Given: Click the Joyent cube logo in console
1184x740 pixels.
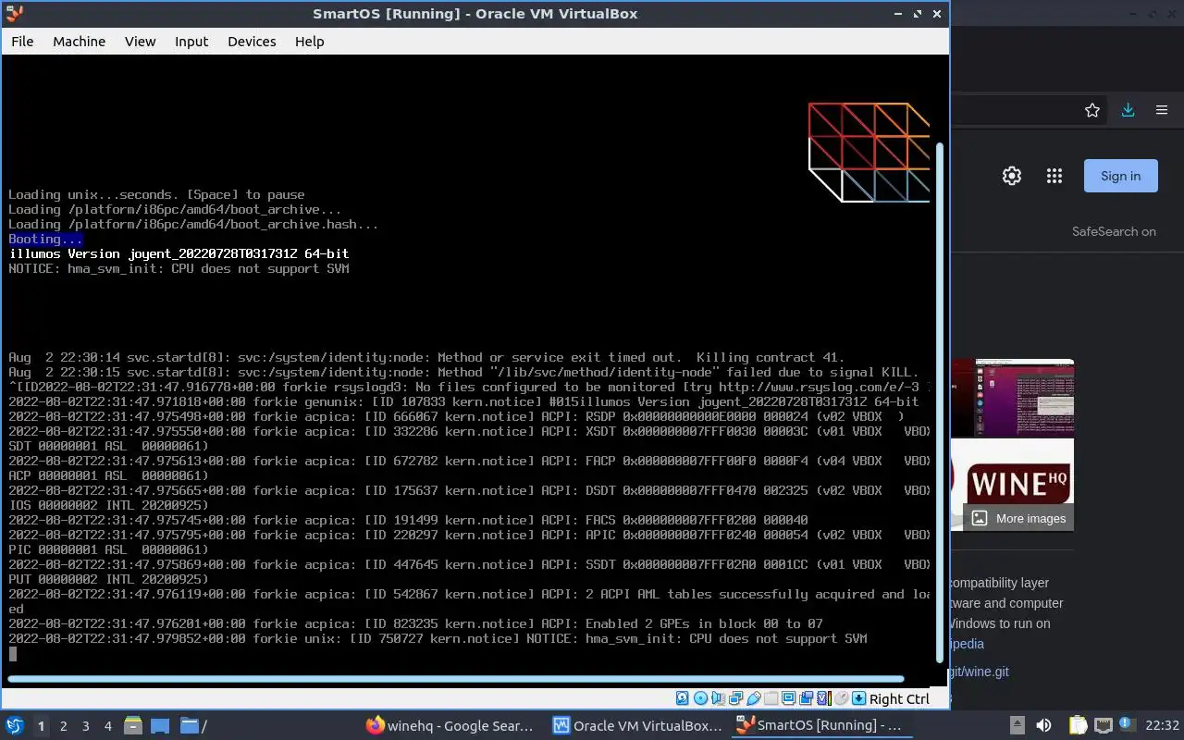Looking at the screenshot, I should (x=869, y=152).
